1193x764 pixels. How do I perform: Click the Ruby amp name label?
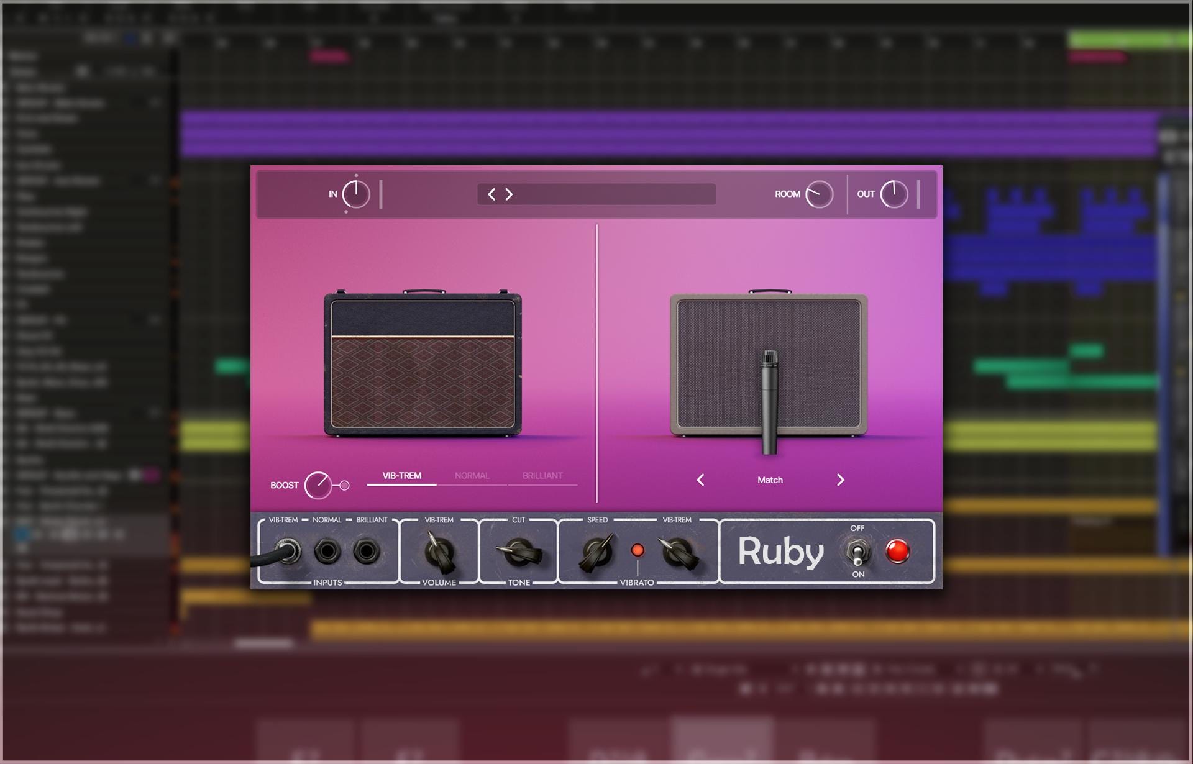780,552
